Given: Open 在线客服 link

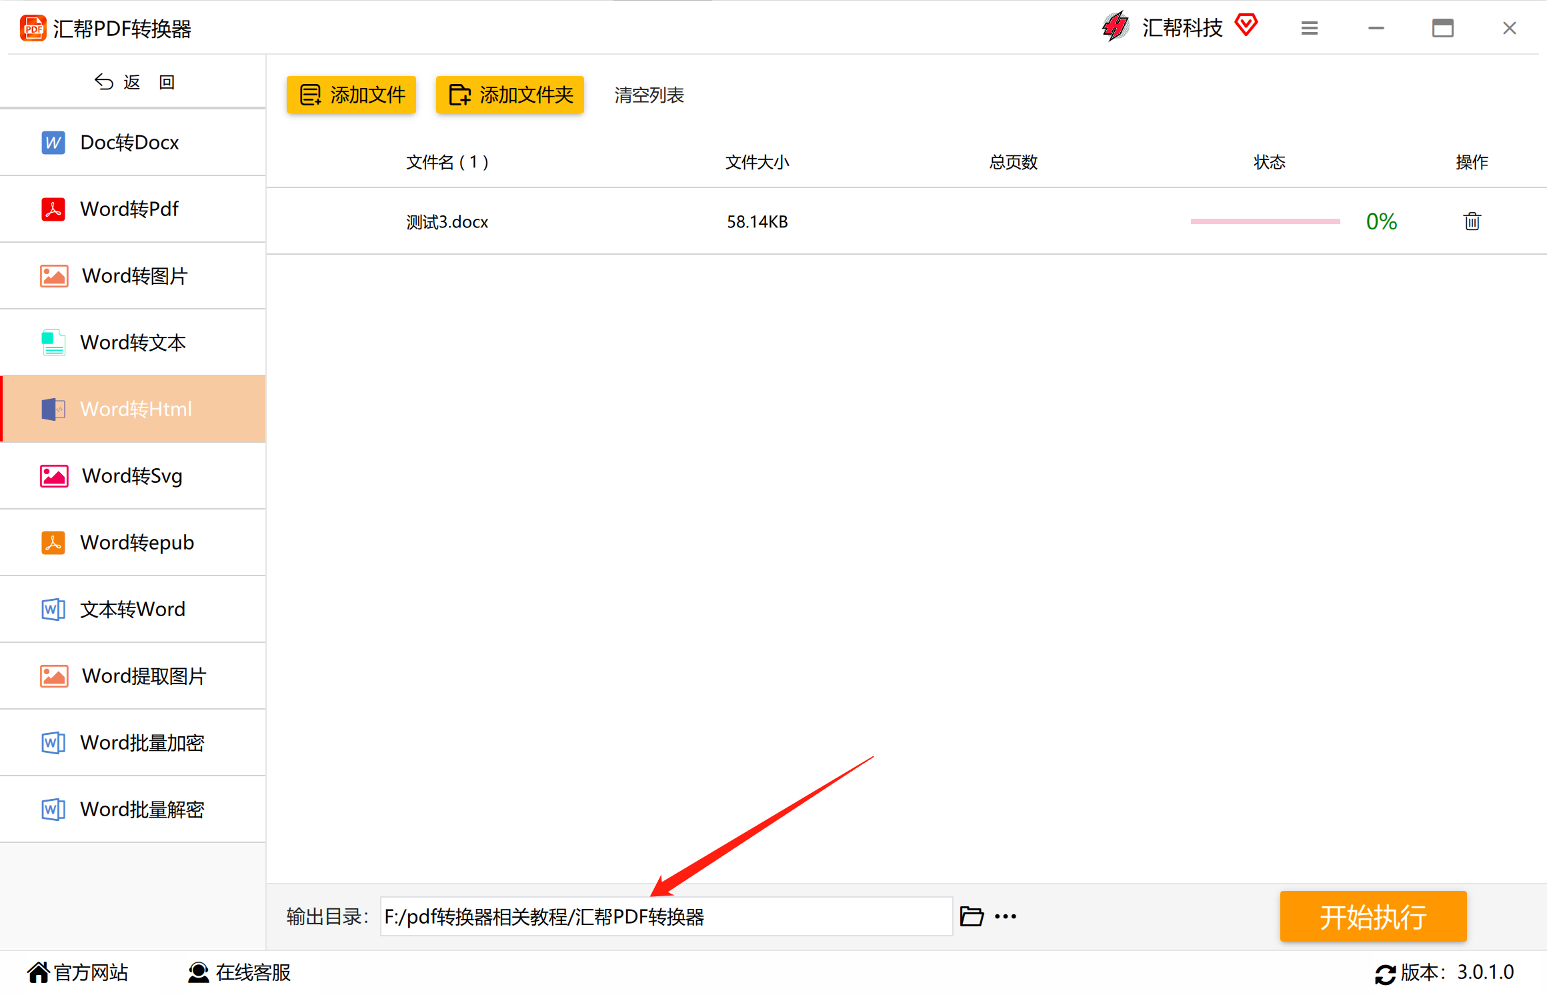Looking at the screenshot, I should tap(239, 972).
